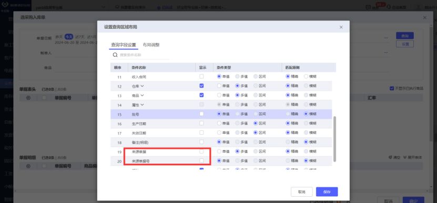This screenshot has height=203, width=437.
Task: Click the vertical scrollbar of field list
Action: coord(334,139)
